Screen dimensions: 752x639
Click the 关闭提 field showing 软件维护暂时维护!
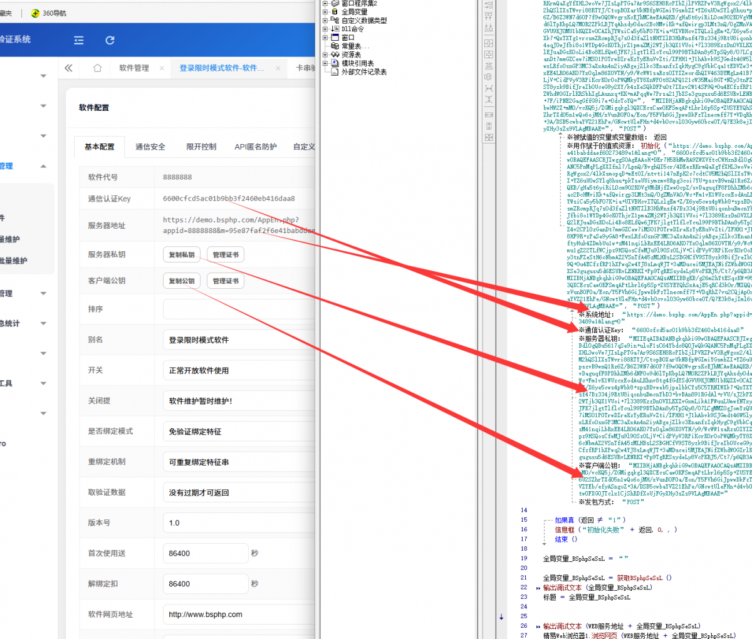click(239, 401)
